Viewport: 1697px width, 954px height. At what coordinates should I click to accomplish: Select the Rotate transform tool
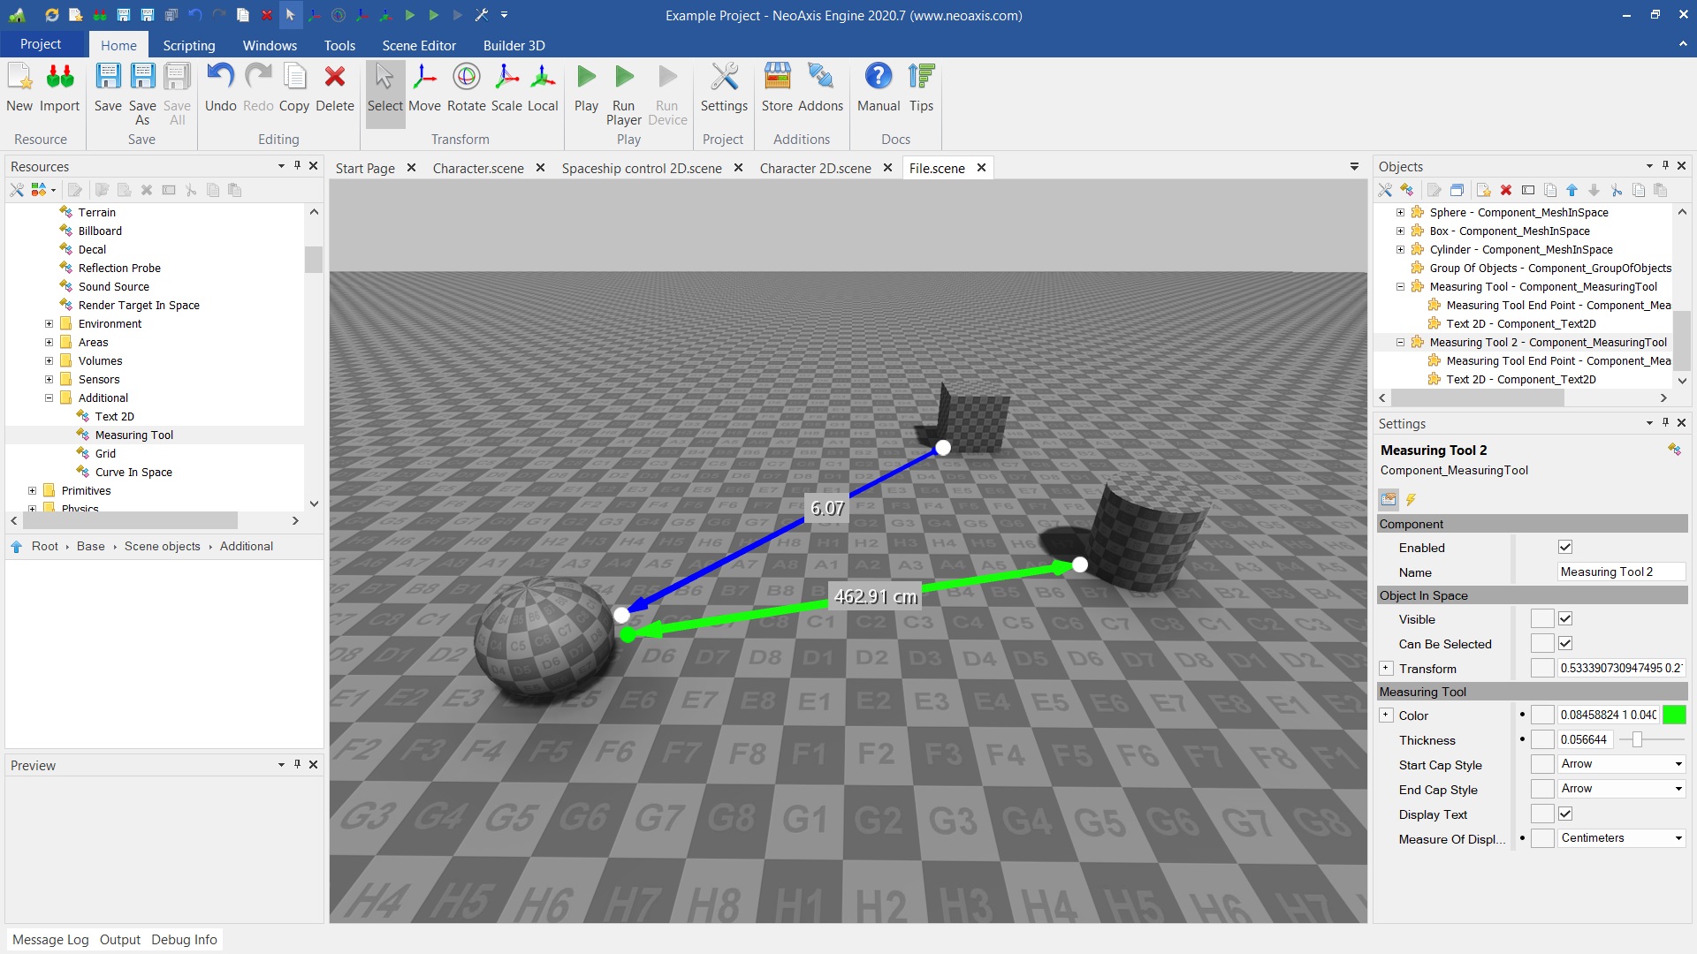(x=466, y=88)
